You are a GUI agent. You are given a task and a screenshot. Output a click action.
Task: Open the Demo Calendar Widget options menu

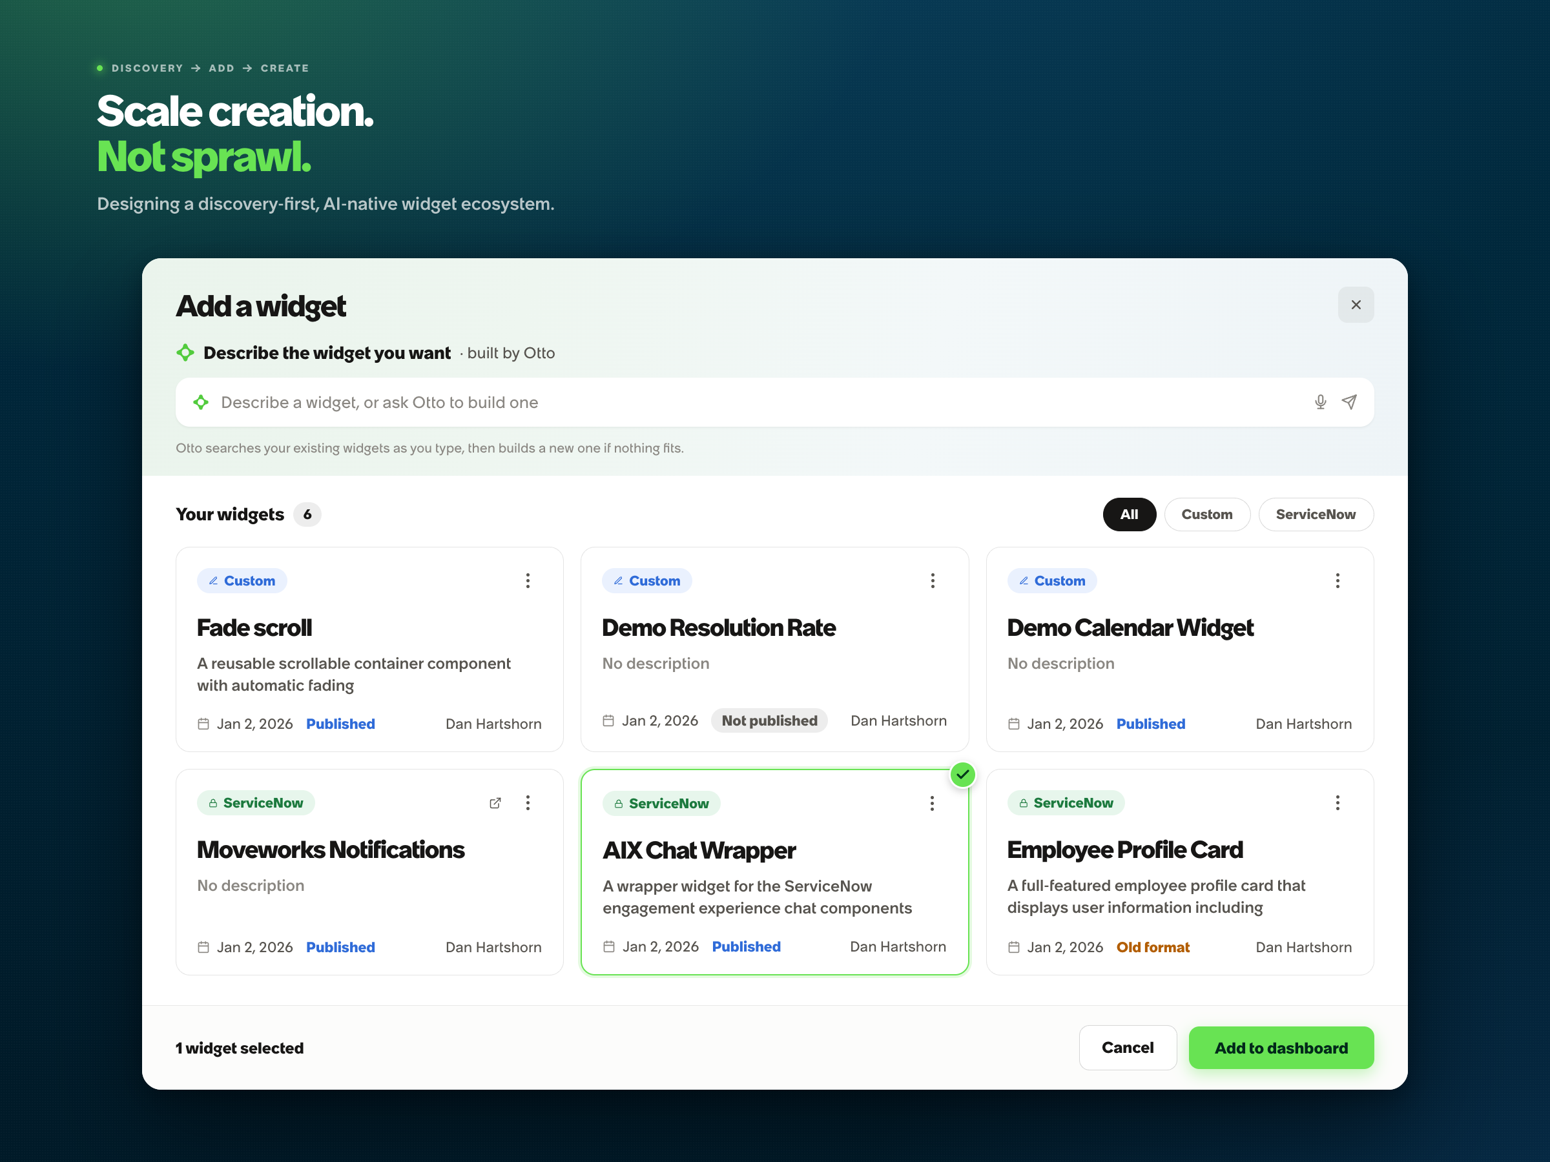pyautogui.click(x=1338, y=580)
